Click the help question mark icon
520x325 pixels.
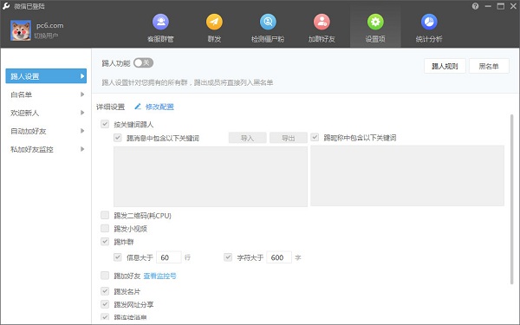pos(475,6)
